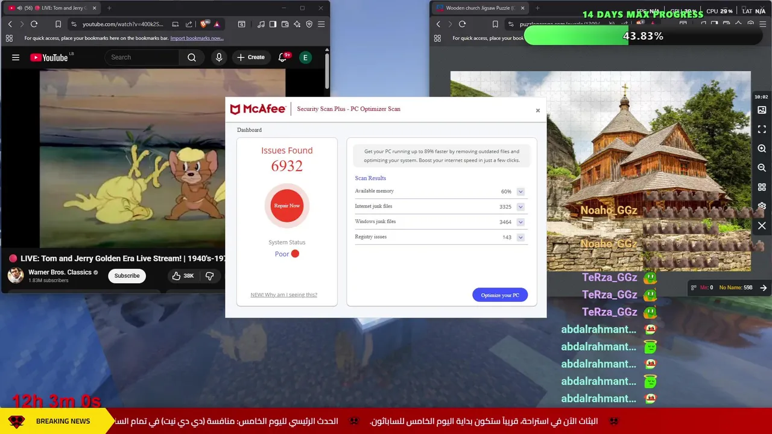
Task: Close the McAfee scan dialog
Action: pyautogui.click(x=538, y=110)
